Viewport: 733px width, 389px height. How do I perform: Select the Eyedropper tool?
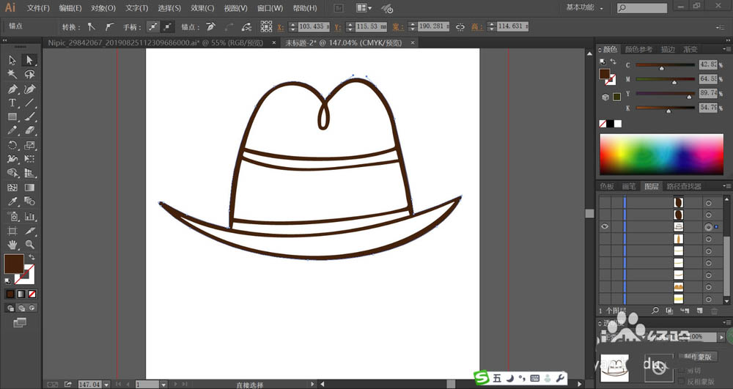point(12,201)
